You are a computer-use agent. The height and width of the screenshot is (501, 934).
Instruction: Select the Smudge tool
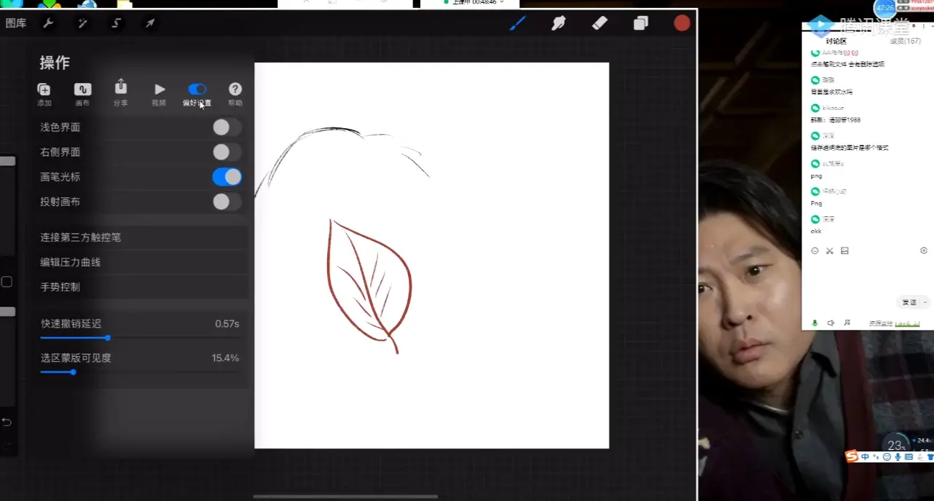[x=558, y=23]
